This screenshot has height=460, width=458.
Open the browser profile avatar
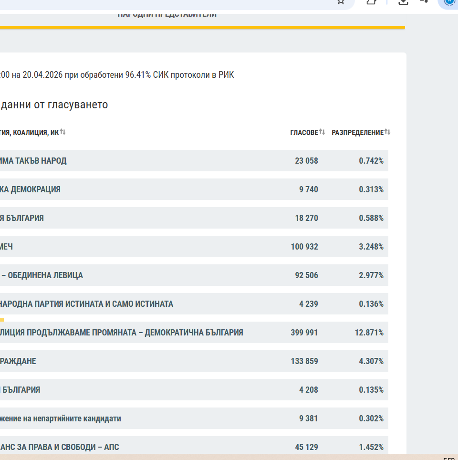[449, 1]
